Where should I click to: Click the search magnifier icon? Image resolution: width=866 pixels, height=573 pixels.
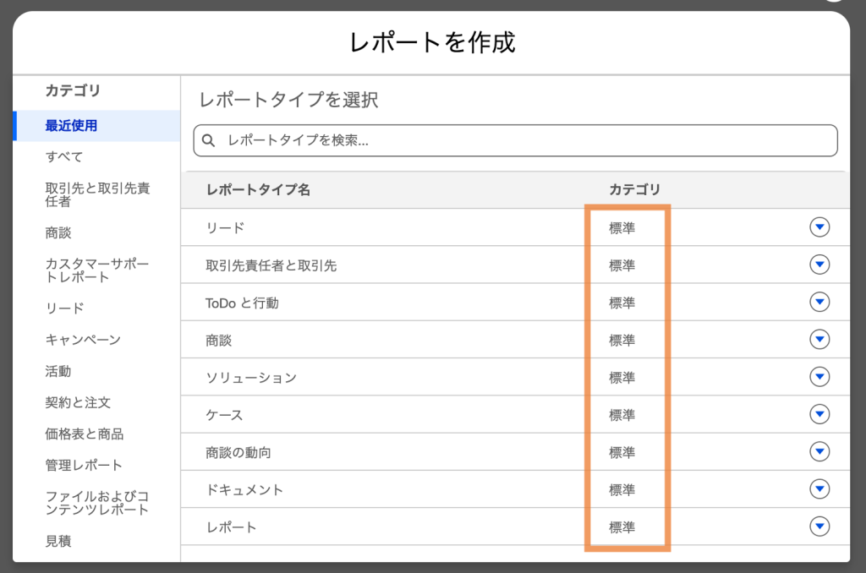point(209,141)
